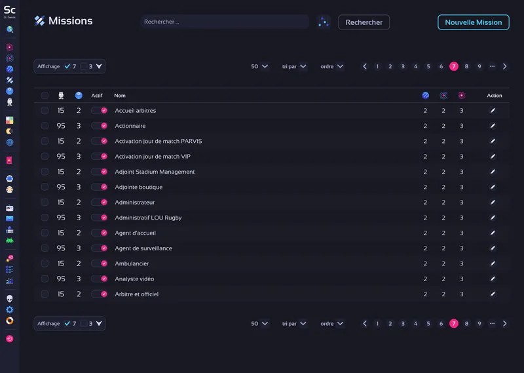Toggle Actif switch for Accueil arbitres
This screenshot has width=524, height=373.
click(x=99, y=111)
